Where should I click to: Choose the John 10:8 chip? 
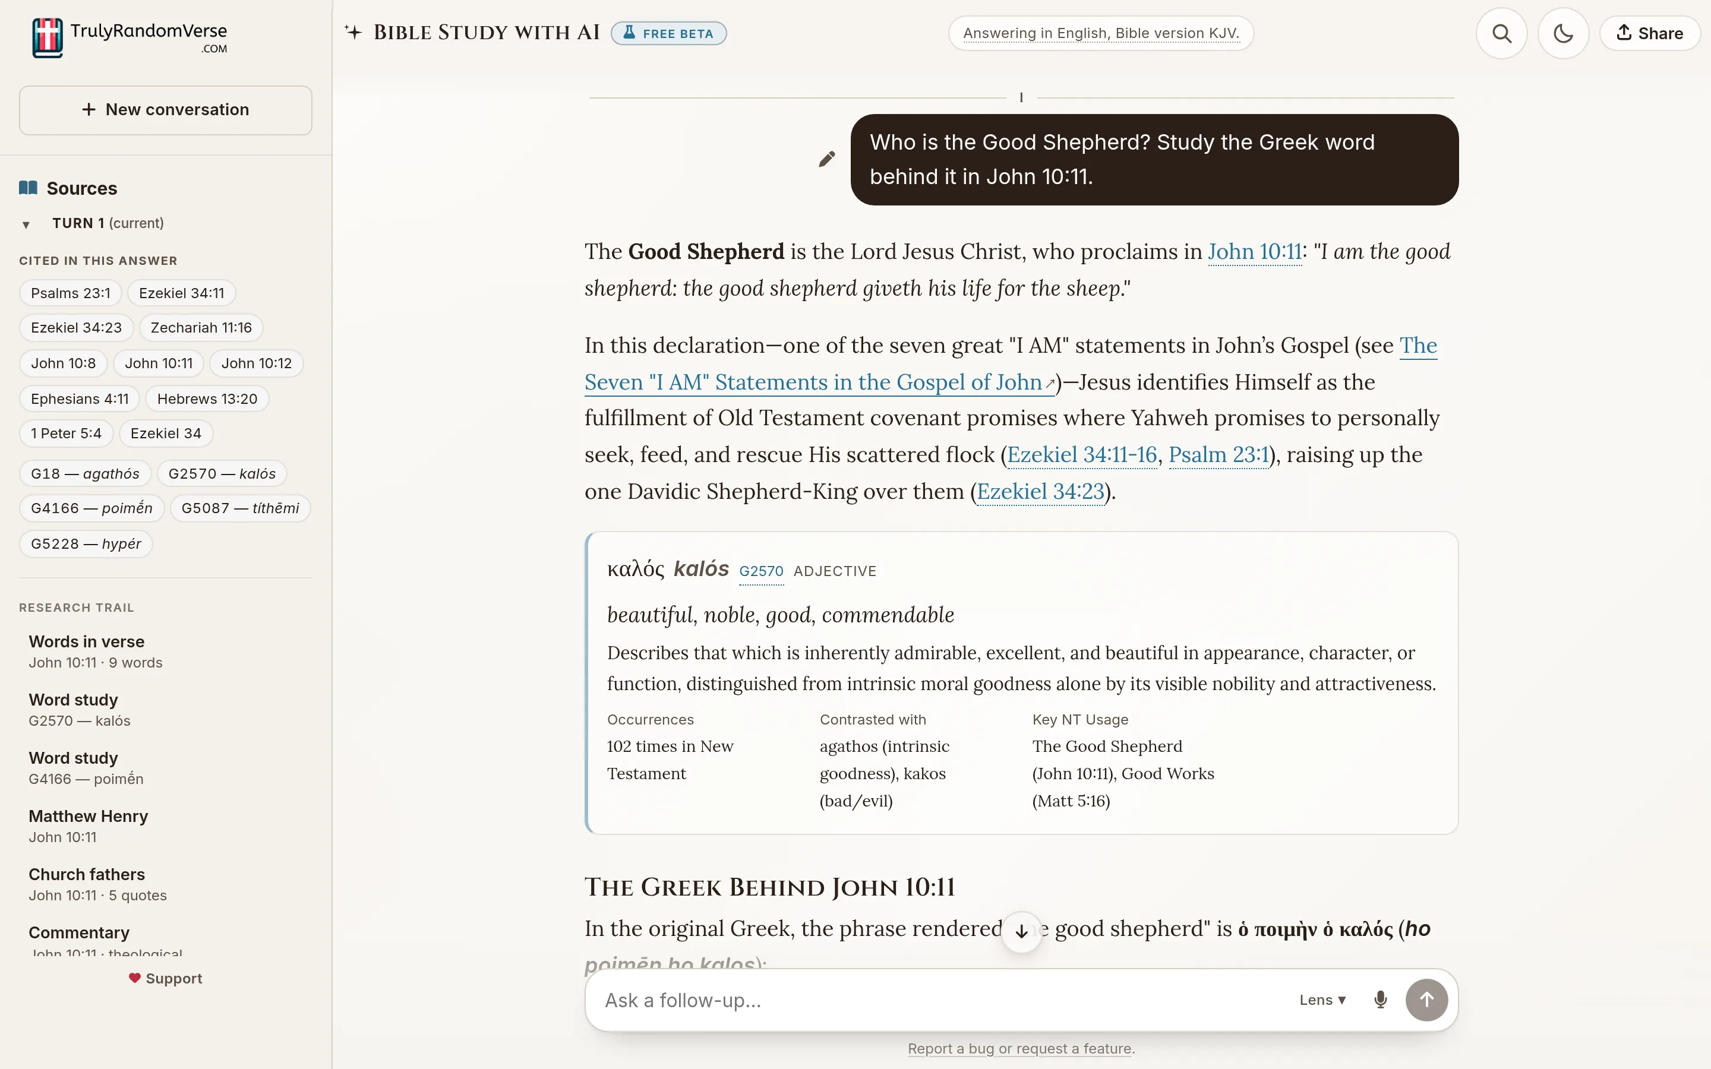click(x=63, y=363)
